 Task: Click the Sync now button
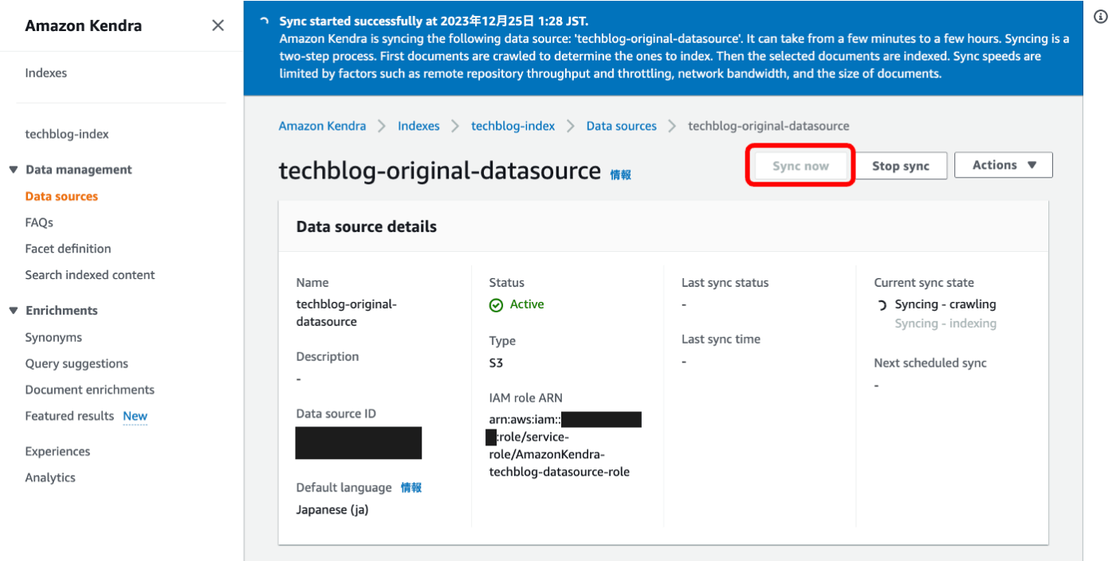click(x=800, y=166)
